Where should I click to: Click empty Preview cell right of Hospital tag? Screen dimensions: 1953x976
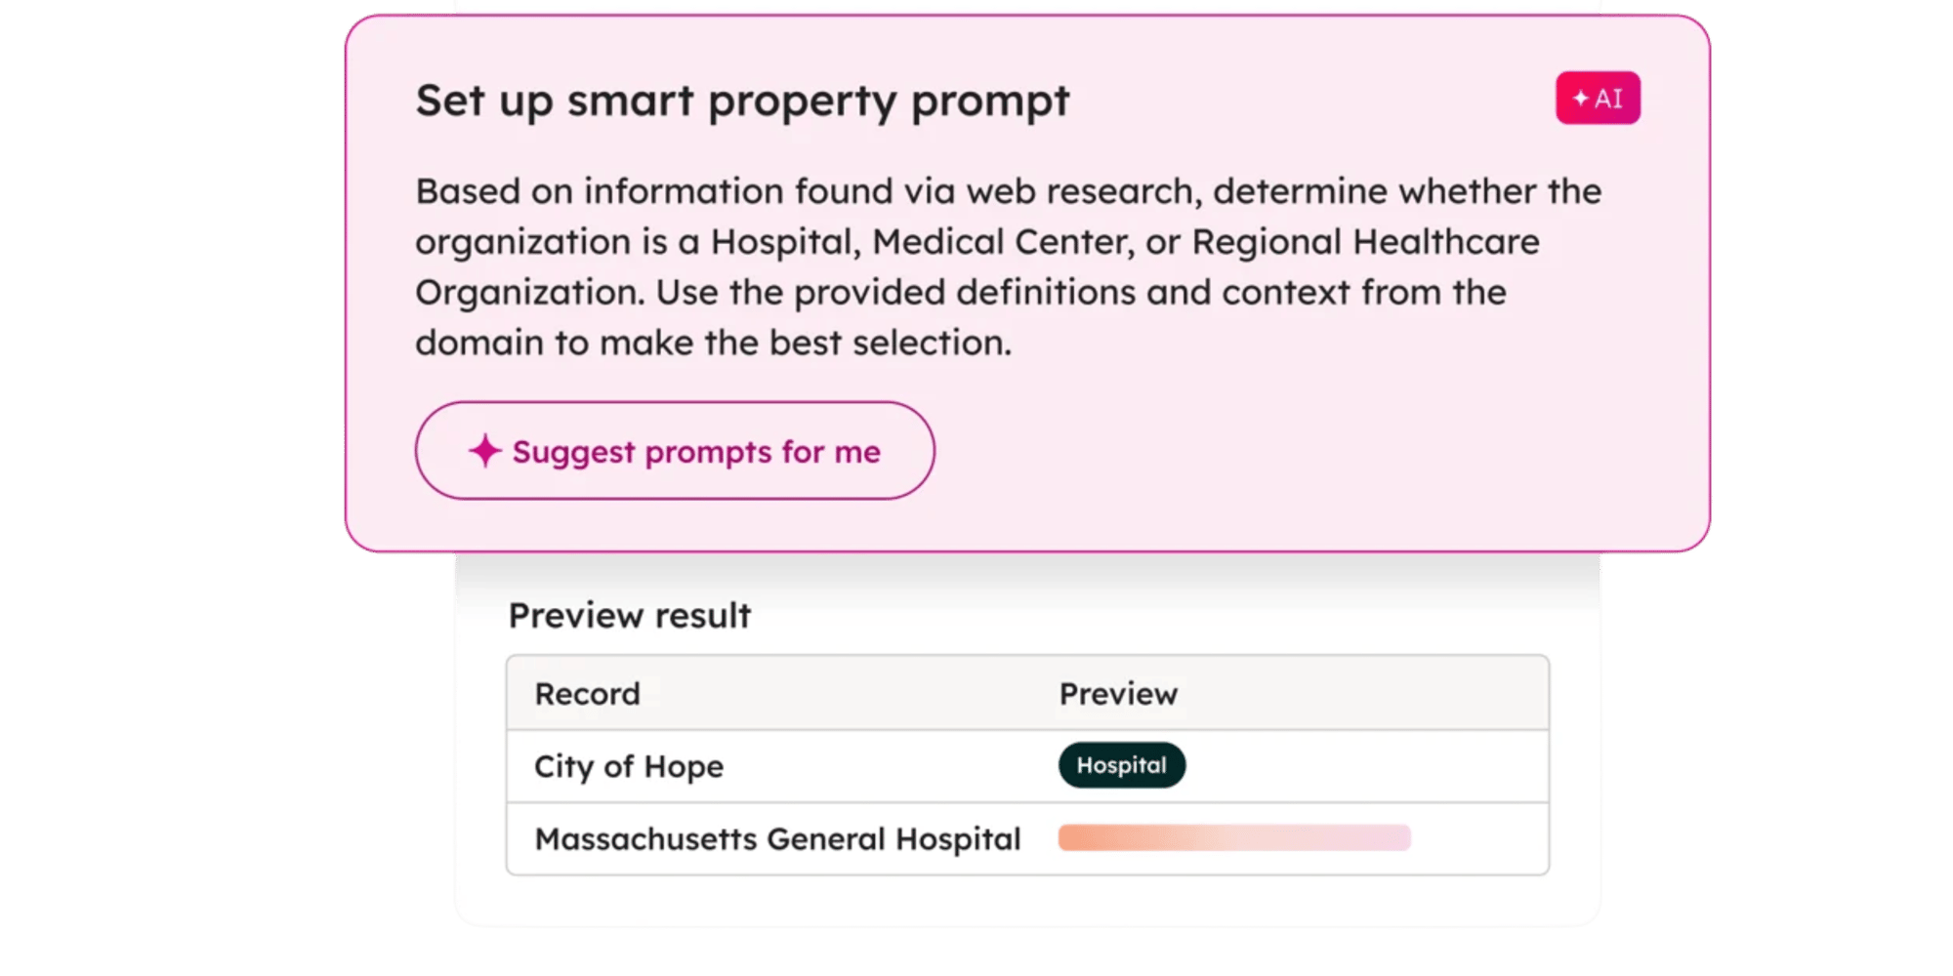coord(1367,766)
